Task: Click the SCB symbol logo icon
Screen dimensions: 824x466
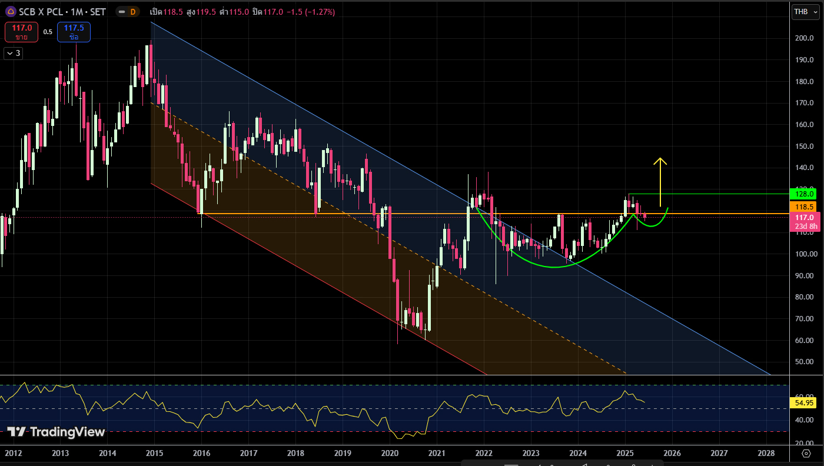Action: [x=11, y=12]
